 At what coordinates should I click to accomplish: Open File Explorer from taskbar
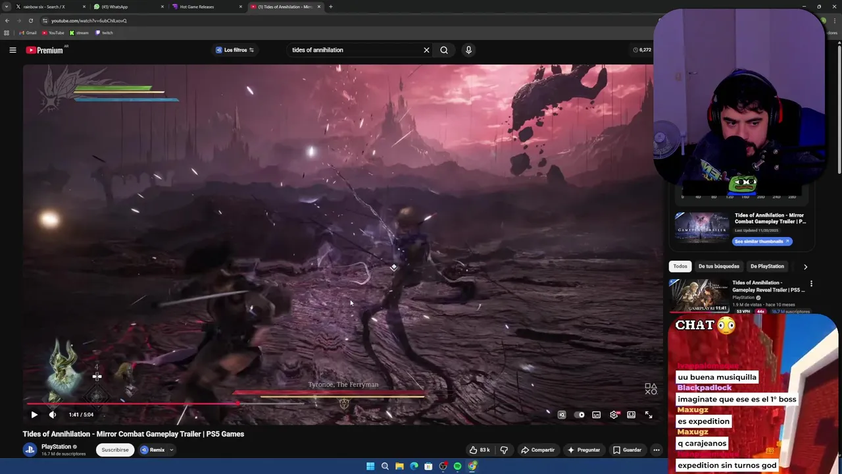[399, 466]
